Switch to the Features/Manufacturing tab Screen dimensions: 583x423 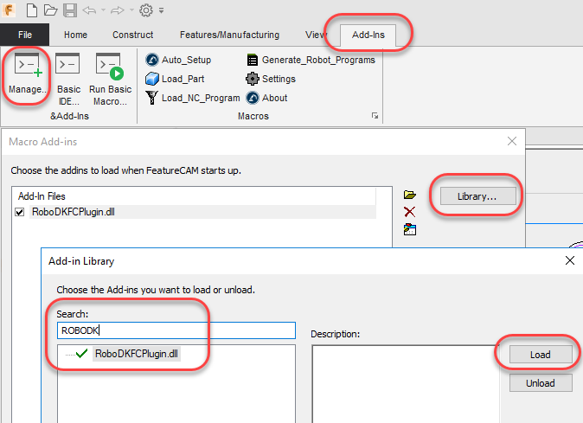click(229, 35)
